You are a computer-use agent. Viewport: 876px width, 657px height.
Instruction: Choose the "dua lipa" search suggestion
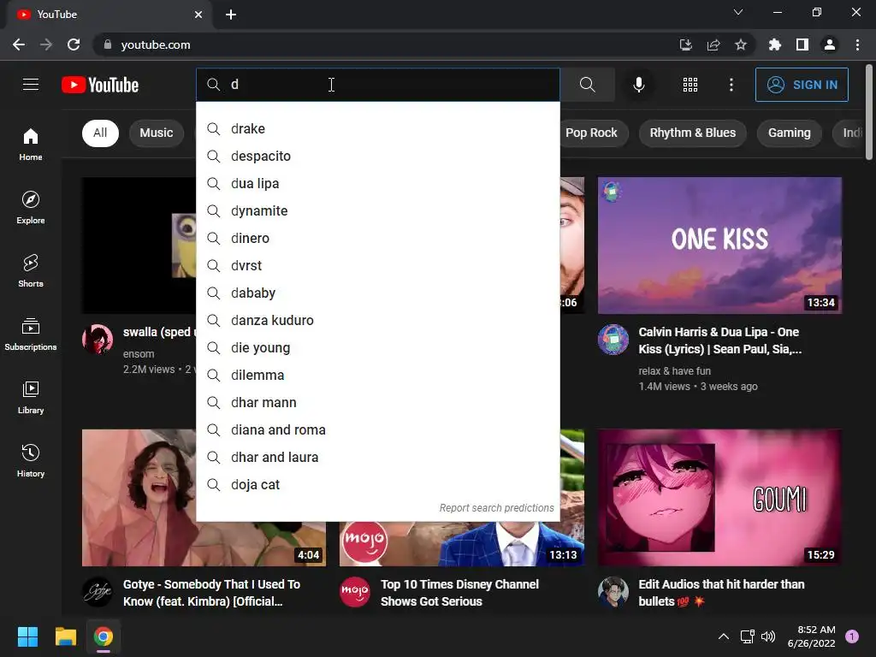click(x=378, y=183)
